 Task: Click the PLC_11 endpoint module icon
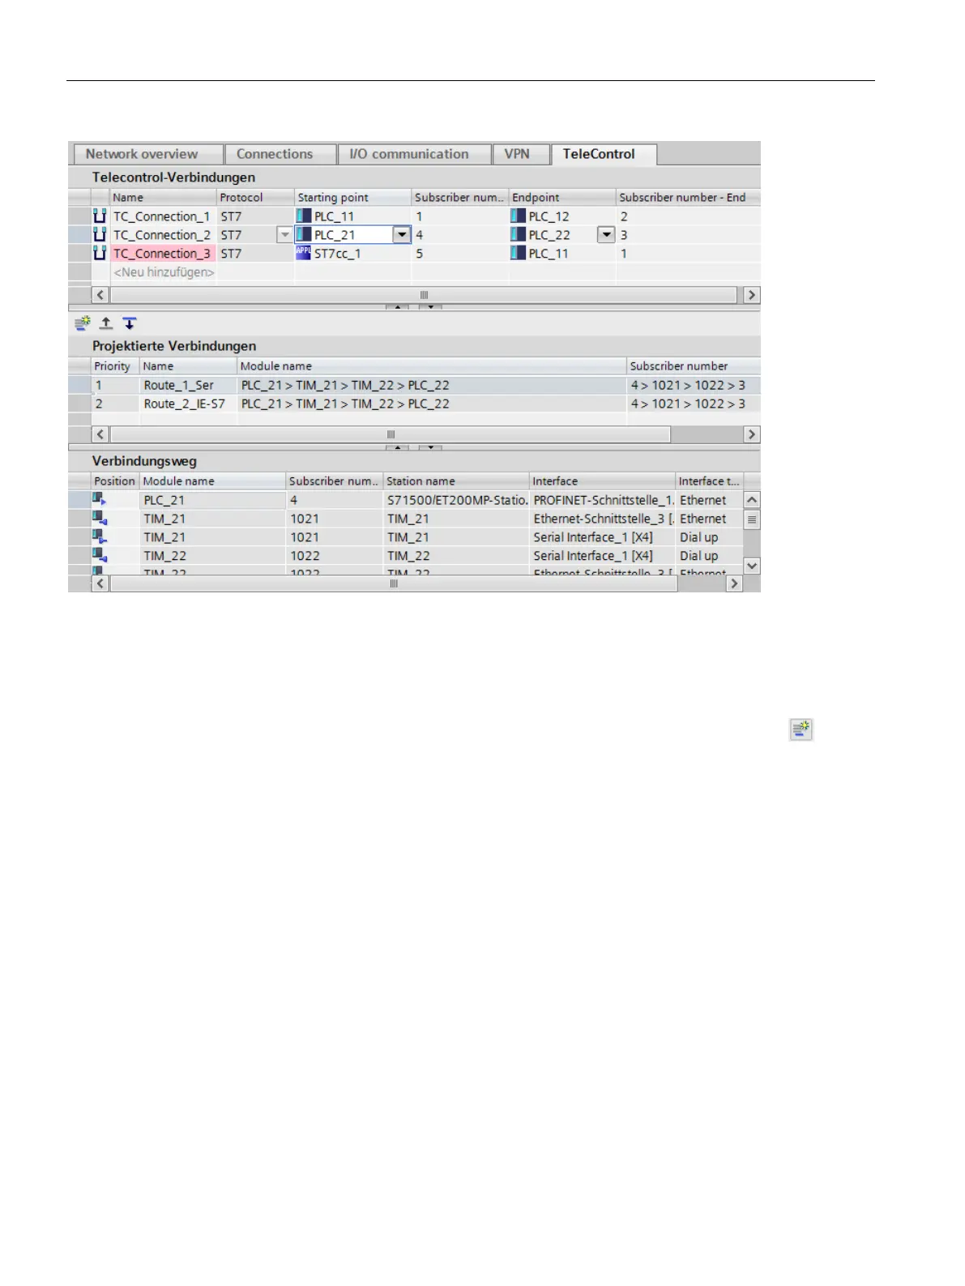click(x=519, y=254)
